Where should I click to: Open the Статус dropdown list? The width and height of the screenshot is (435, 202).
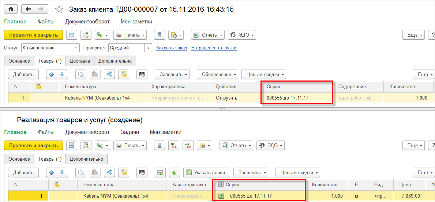(76, 48)
